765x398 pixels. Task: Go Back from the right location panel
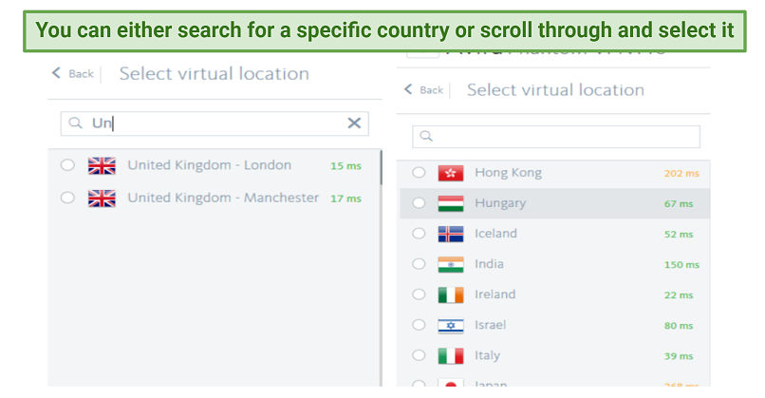pos(423,90)
